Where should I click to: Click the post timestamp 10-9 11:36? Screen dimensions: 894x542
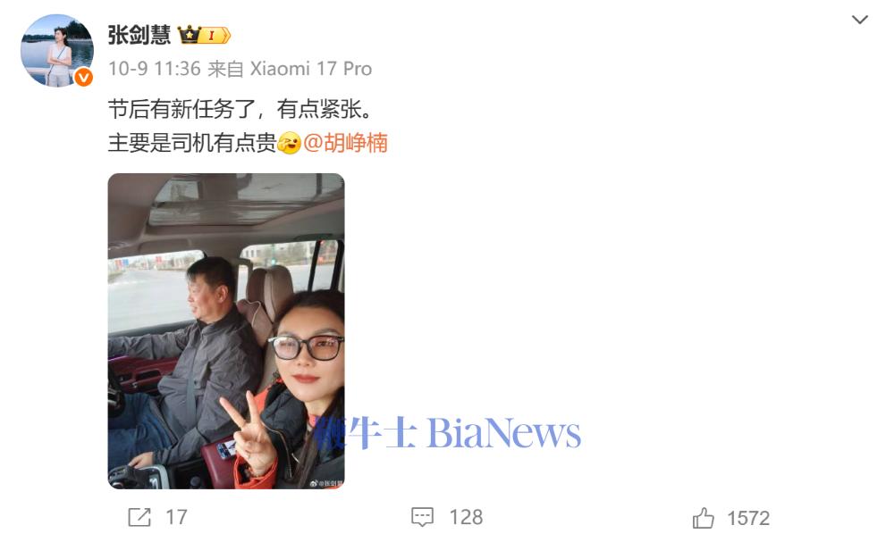coord(155,69)
